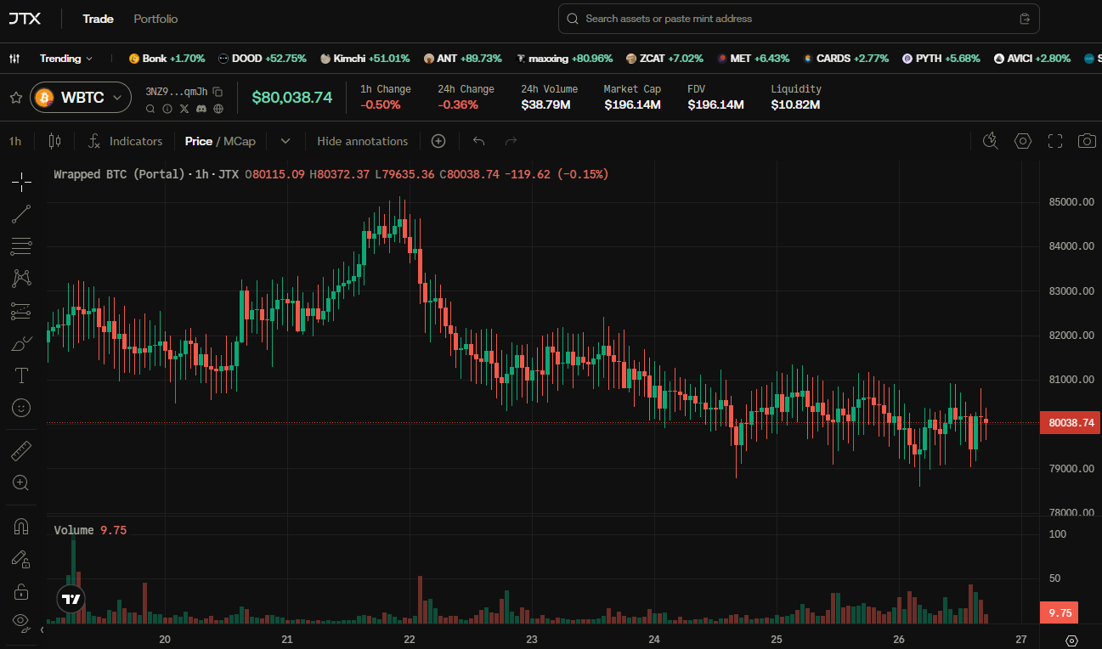Open the Trade tab
The image size is (1102, 649).
[x=98, y=19]
